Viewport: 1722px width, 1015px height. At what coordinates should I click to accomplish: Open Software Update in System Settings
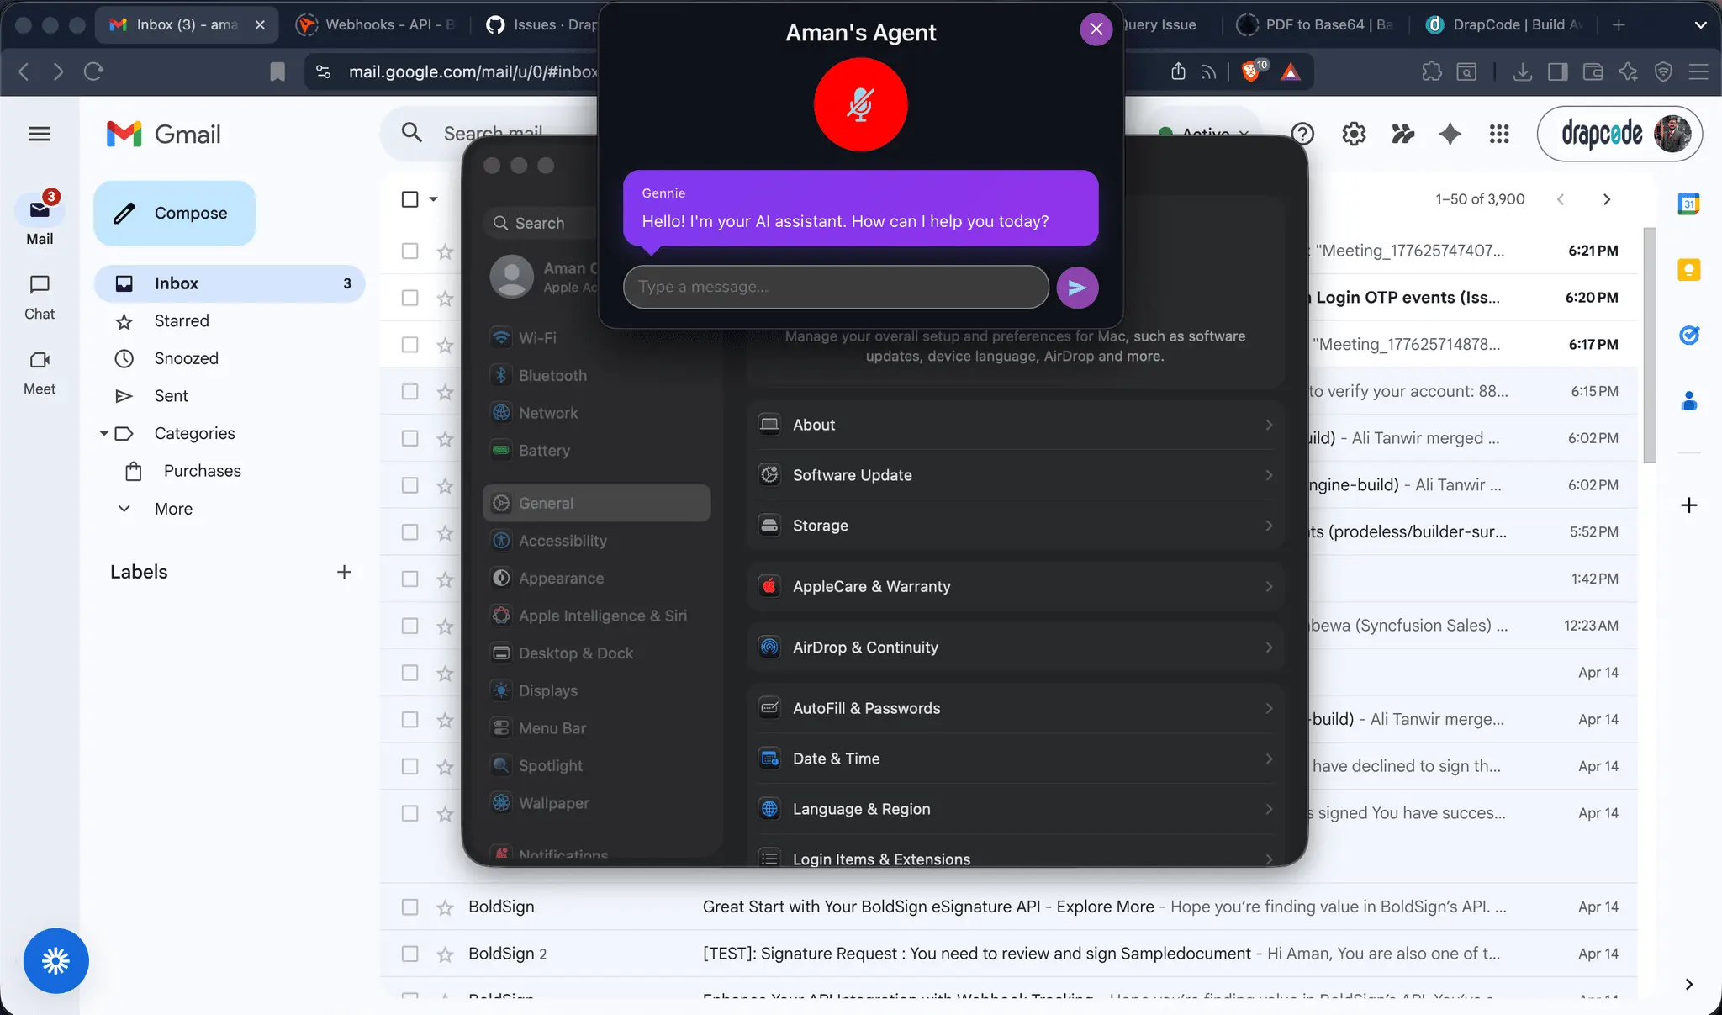(x=1015, y=475)
